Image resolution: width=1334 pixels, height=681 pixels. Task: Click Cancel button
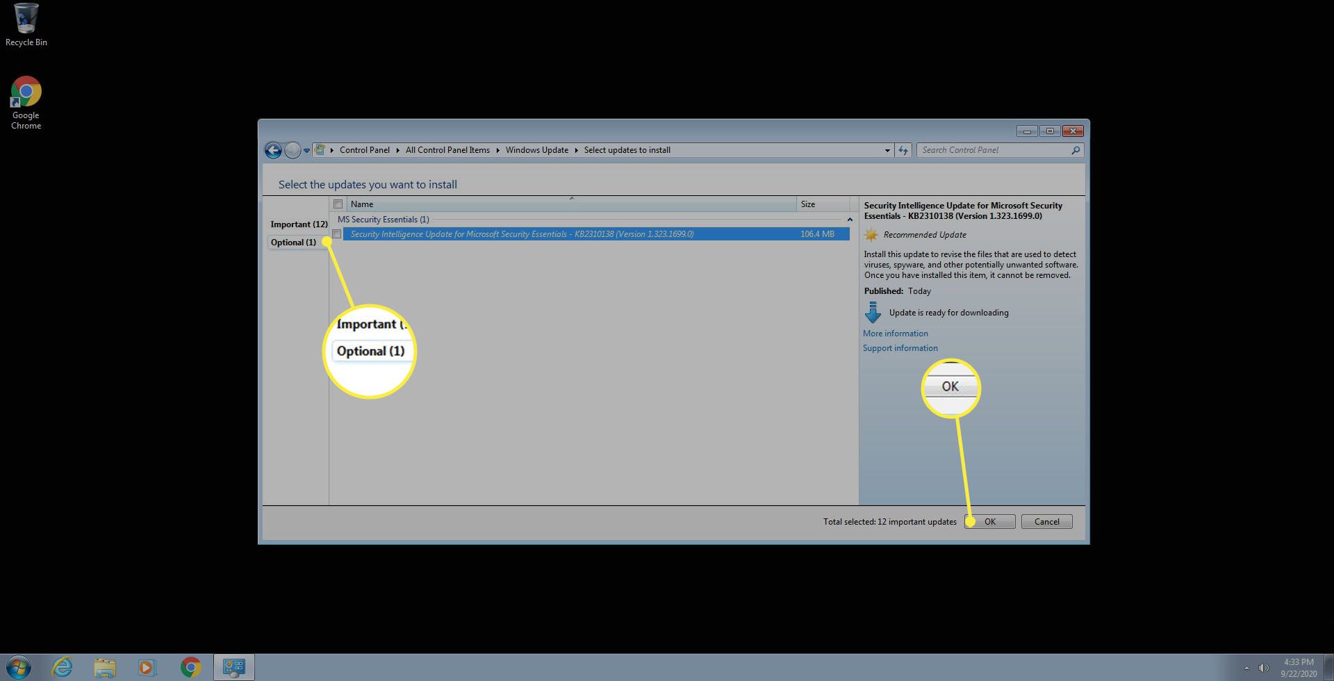point(1046,522)
